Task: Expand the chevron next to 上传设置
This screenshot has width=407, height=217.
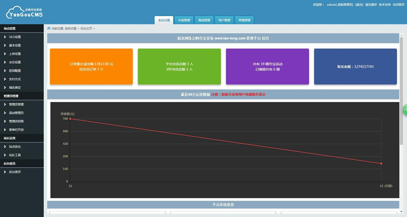Action: coord(5,54)
